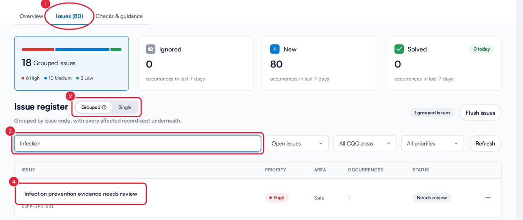Click the New plus icon
The image size is (523, 220).
[x=275, y=49]
